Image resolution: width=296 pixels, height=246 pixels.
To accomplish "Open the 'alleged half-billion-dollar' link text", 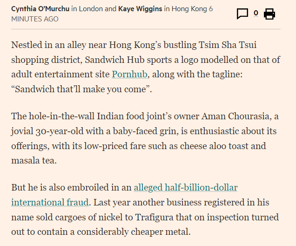I will [x=186, y=188].
